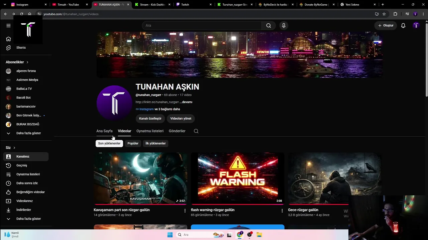This screenshot has height=240, width=428.
Task: Open a new browser tab with plus
Action: pos(383,5)
